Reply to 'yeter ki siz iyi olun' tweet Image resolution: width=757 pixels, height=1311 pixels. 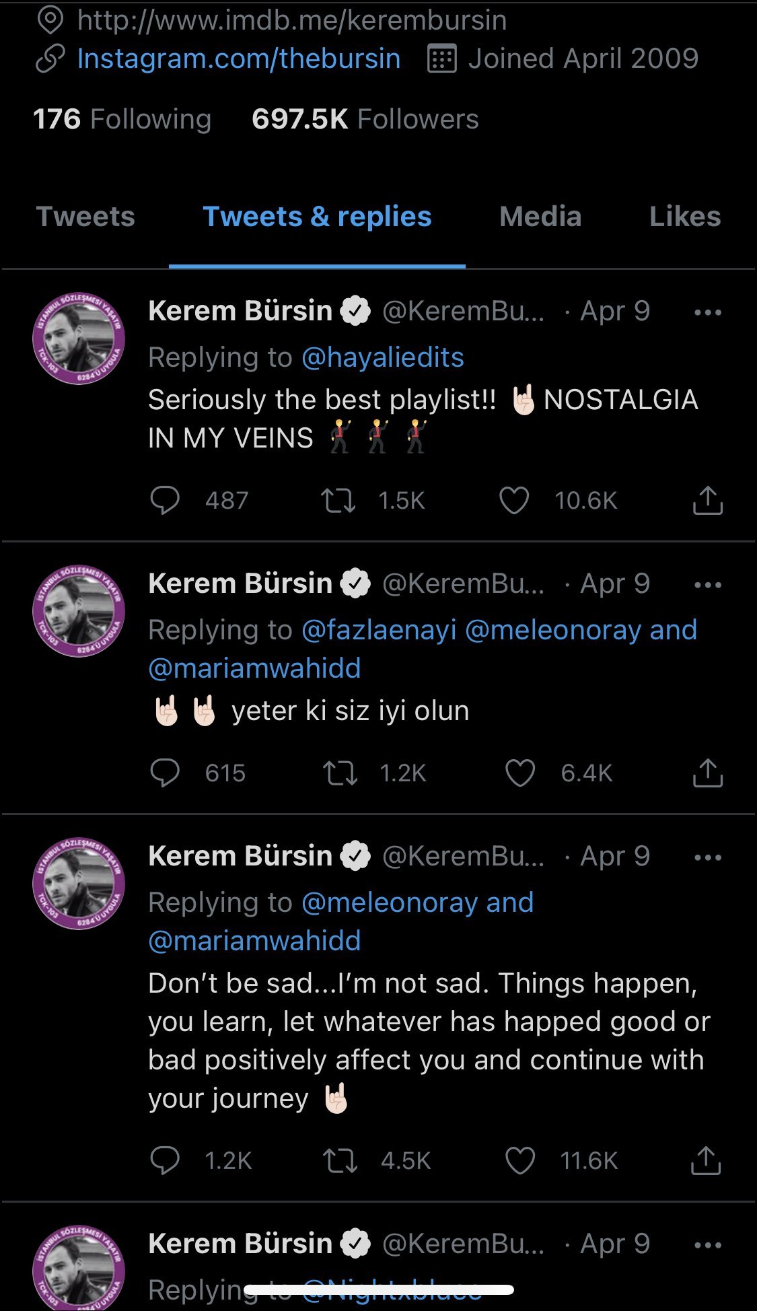pyautogui.click(x=165, y=773)
